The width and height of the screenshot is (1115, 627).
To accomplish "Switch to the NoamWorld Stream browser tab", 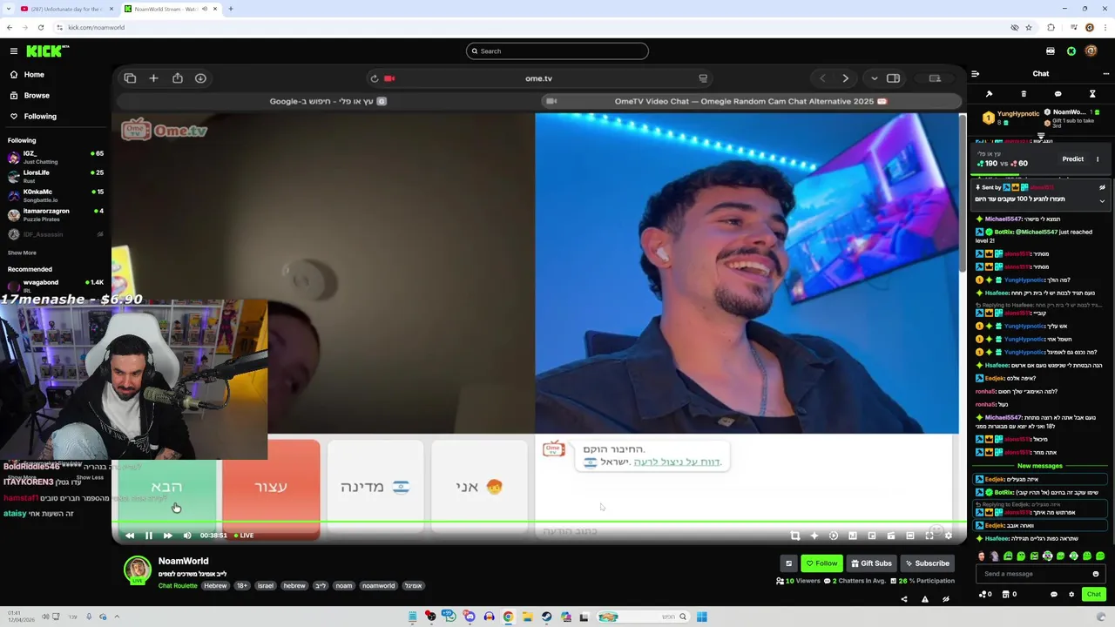I will coord(170,9).
